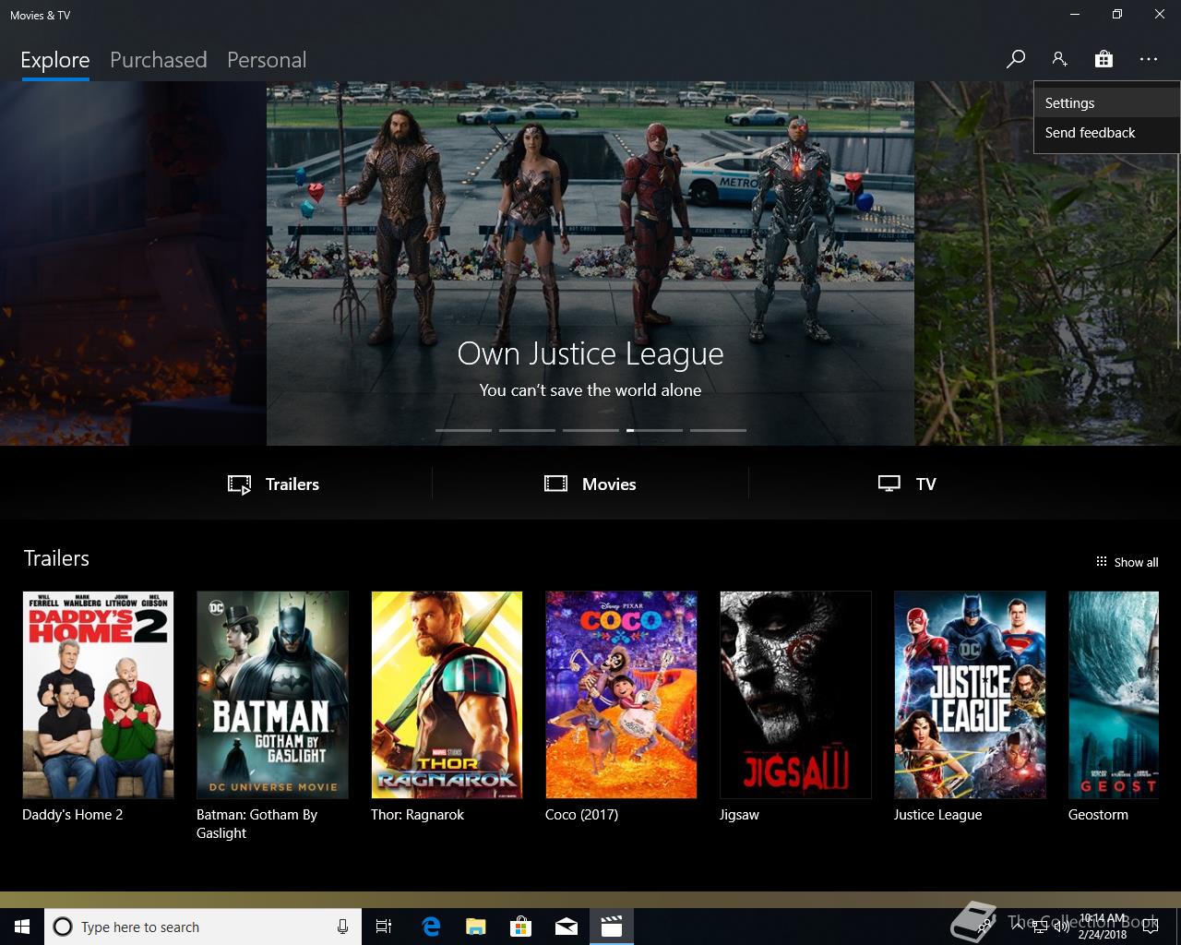Choose Send feedback from the menu
Viewport: 1181px width, 945px height.
pos(1107,133)
